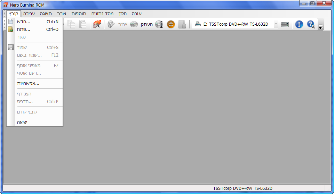The image size is (334, 194).
Task: Click the disc info toolbar icon
Action: (159, 24)
